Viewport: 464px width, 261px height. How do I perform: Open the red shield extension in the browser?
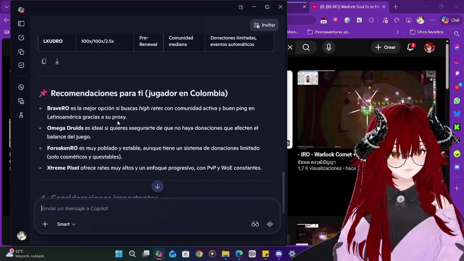click(335, 21)
